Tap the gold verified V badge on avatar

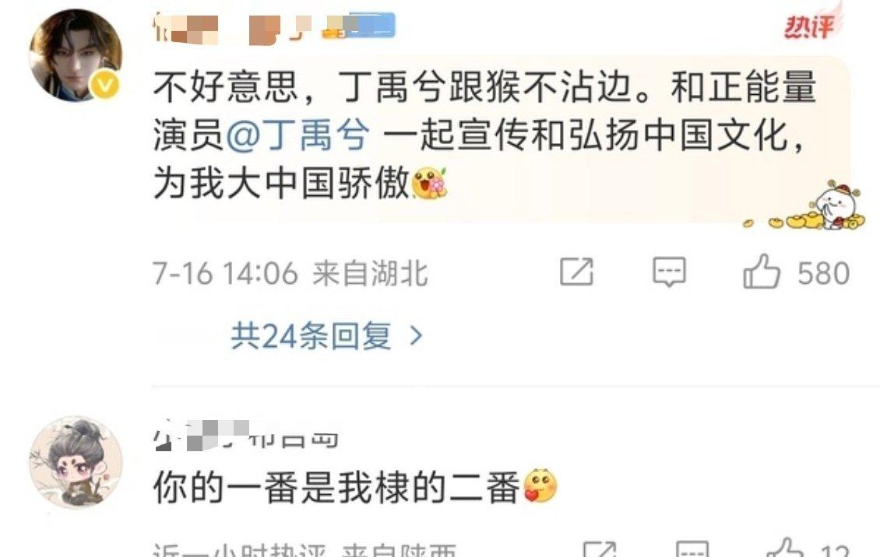click(105, 85)
